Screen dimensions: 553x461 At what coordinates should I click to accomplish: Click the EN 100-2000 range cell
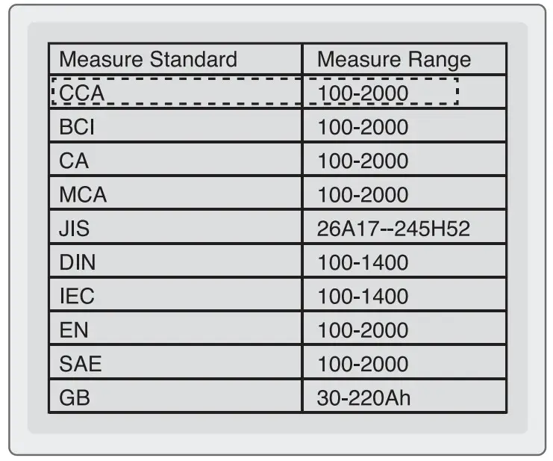point(363,329)
